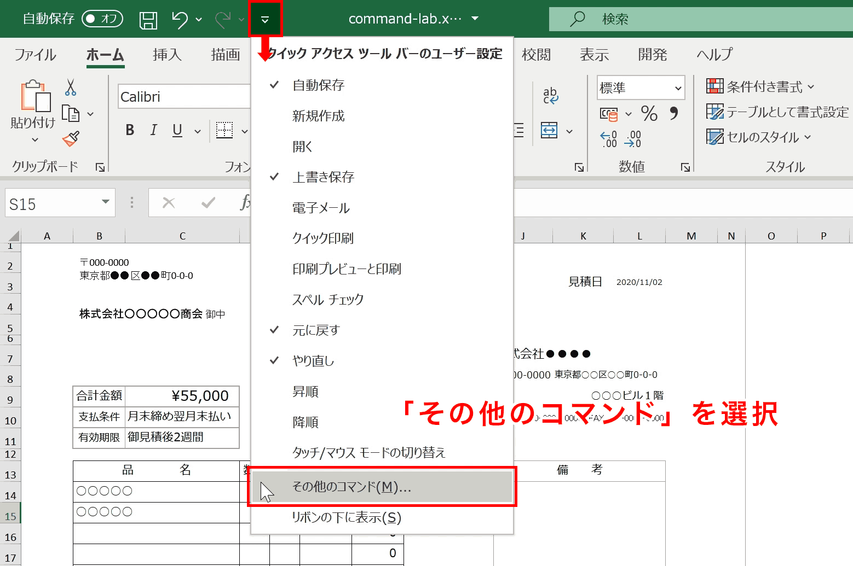Click the Accounting currency format icon

[x=609, y=114]
